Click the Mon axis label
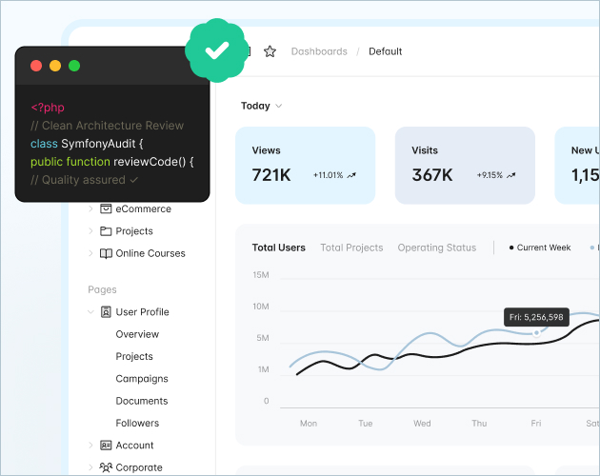 pos(309,424)
